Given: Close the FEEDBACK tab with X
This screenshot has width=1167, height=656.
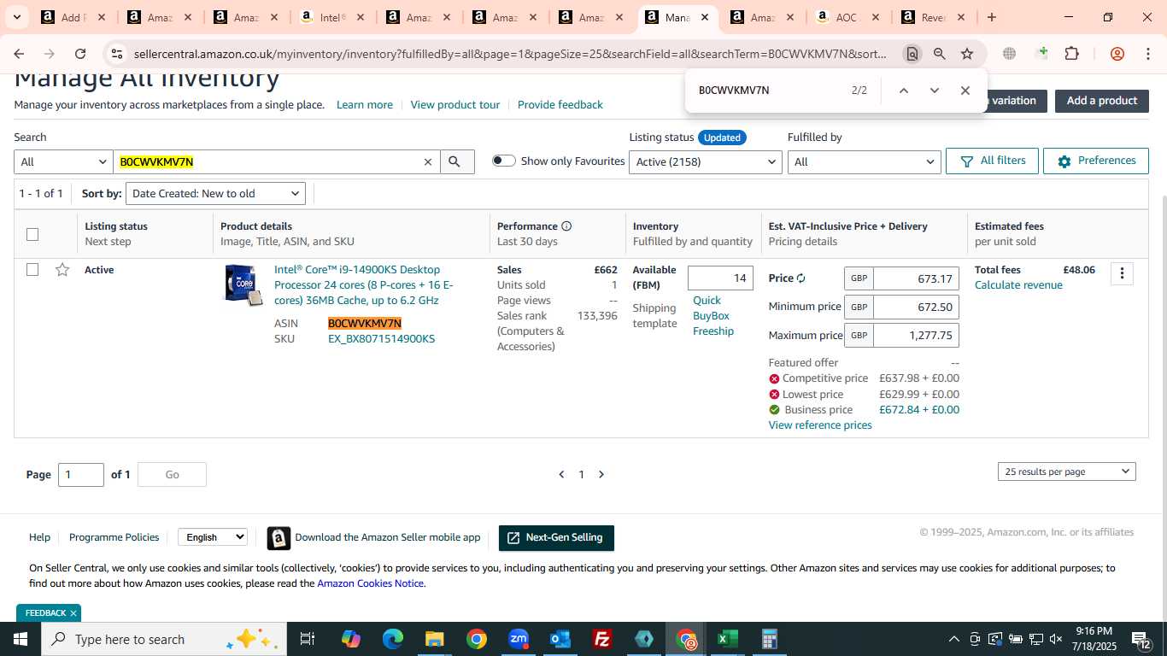Looking at the screenshot, I should coord(73,613).
